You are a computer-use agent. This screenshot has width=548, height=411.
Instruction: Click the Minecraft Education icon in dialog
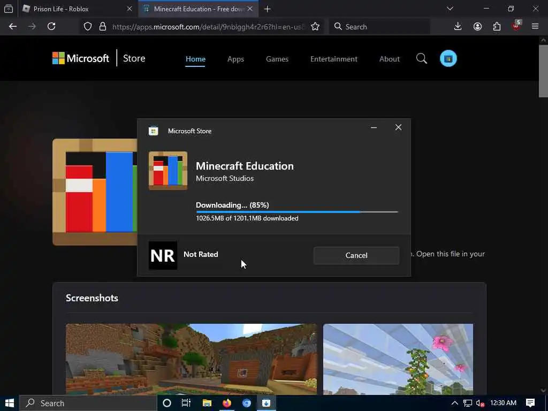pyautogui.click(x=168, y=171)
